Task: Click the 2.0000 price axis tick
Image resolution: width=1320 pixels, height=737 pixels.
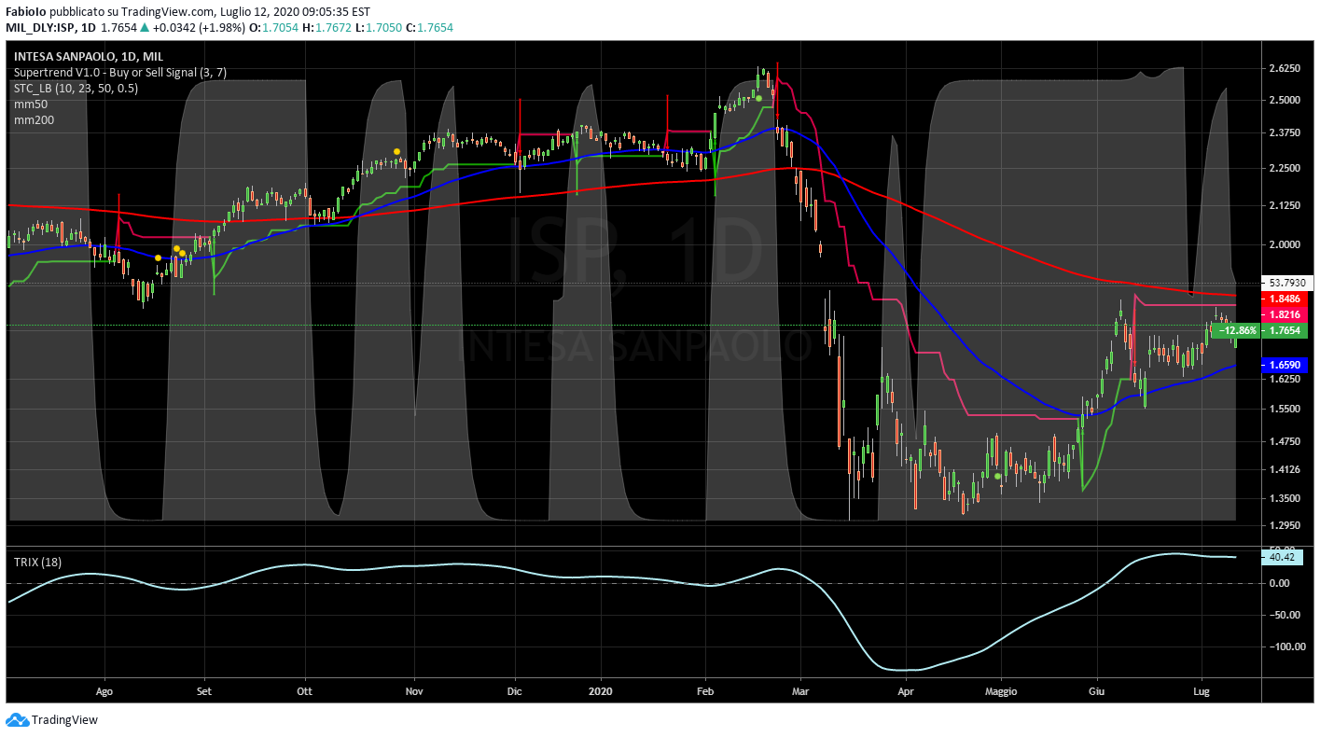Action: click(1286, 244)
